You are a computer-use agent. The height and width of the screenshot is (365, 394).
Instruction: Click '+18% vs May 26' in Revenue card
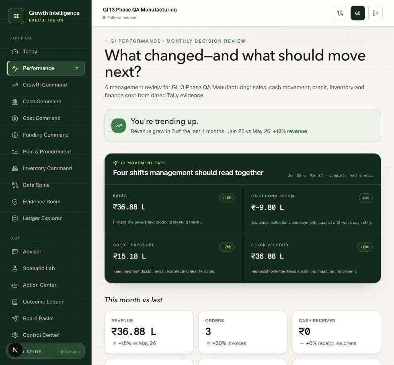pyautogui.click(x=134, y=343)
